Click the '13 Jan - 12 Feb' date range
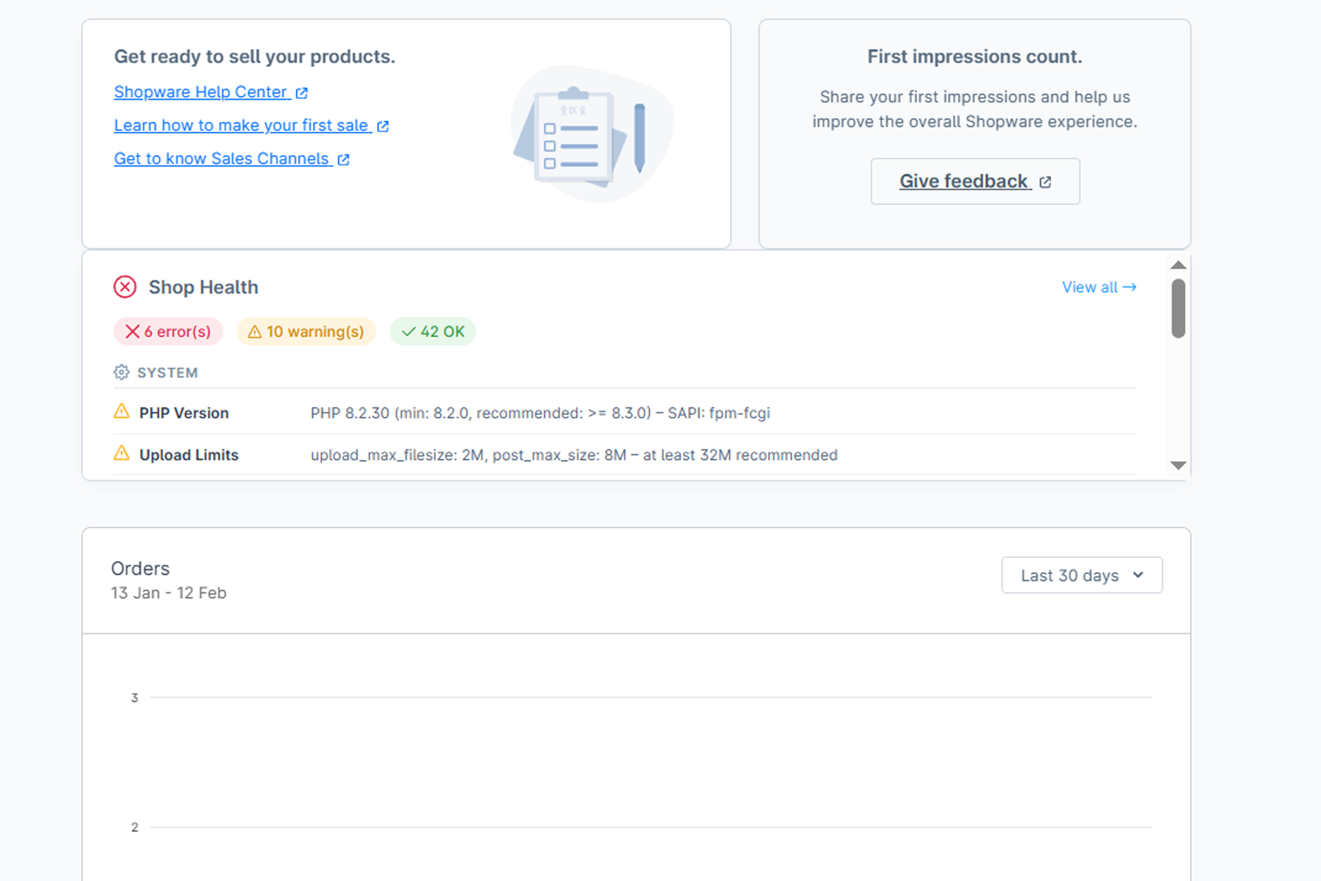This screenshot has width=1321, height=881. pyautogui.click(x=169, y=593)
